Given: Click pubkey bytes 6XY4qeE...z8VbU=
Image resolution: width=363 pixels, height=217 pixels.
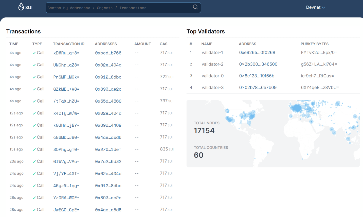Looking at the screenshot, I should [x=320, y=88].
